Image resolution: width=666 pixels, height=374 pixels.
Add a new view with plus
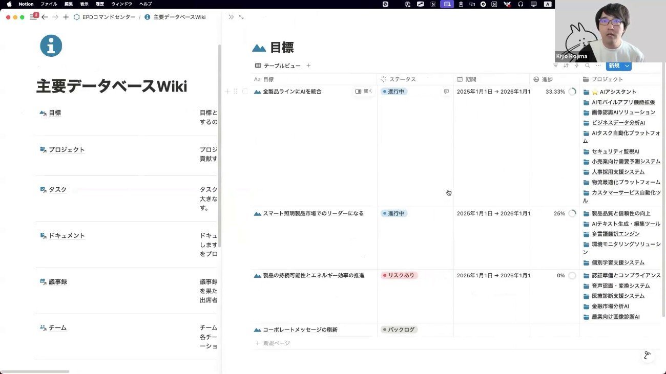coord(308,65)
